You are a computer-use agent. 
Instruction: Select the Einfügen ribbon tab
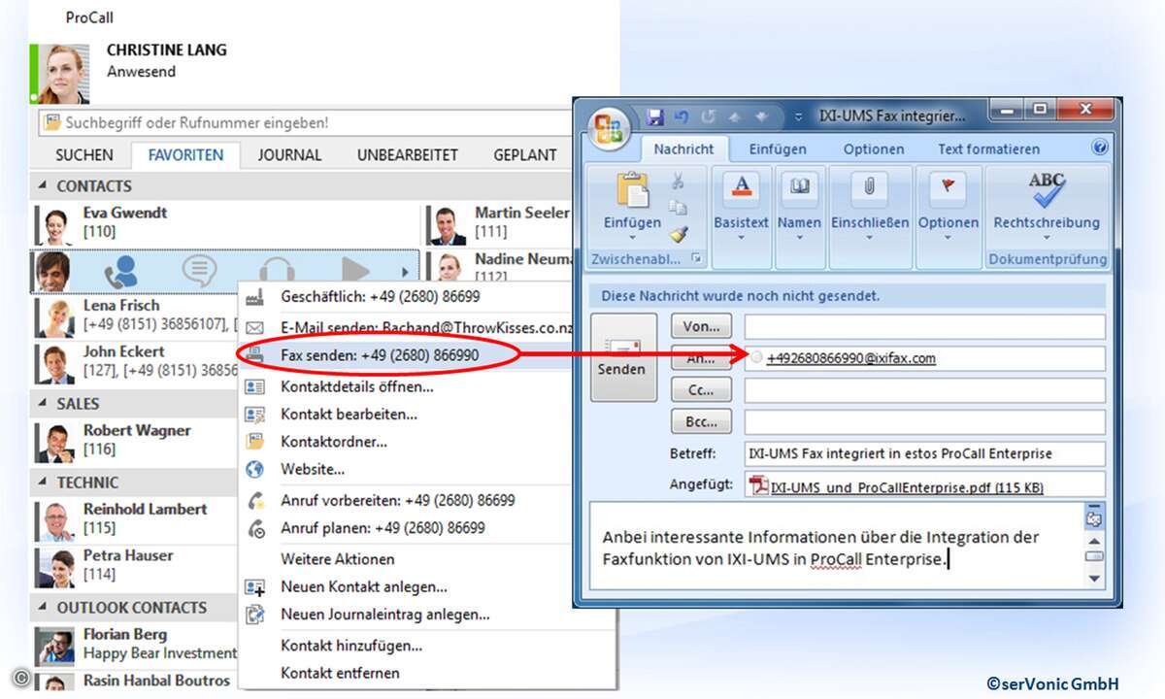pyautogui.click(x=778, y=149)
